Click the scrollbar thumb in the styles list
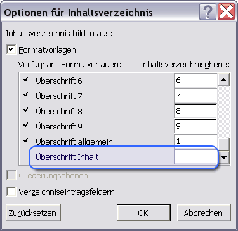 [x=224, y=145]
